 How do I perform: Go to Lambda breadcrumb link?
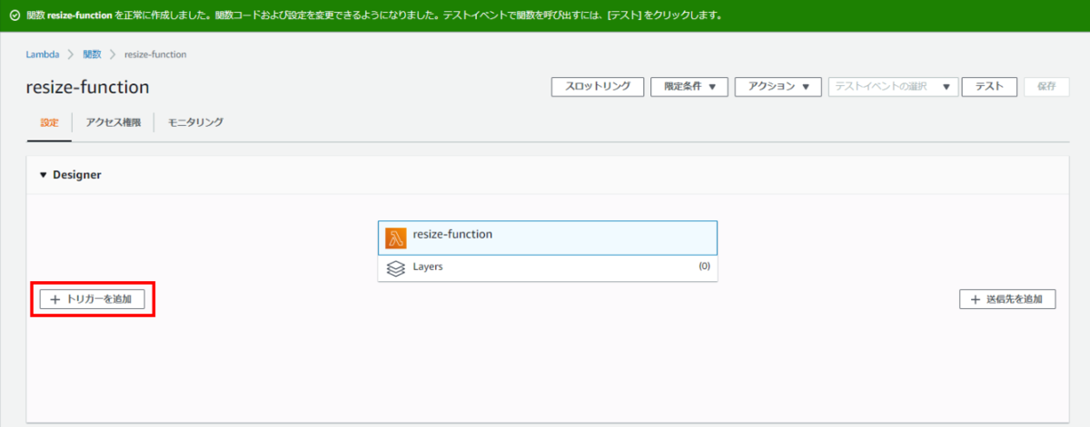(x=42, y=54)
